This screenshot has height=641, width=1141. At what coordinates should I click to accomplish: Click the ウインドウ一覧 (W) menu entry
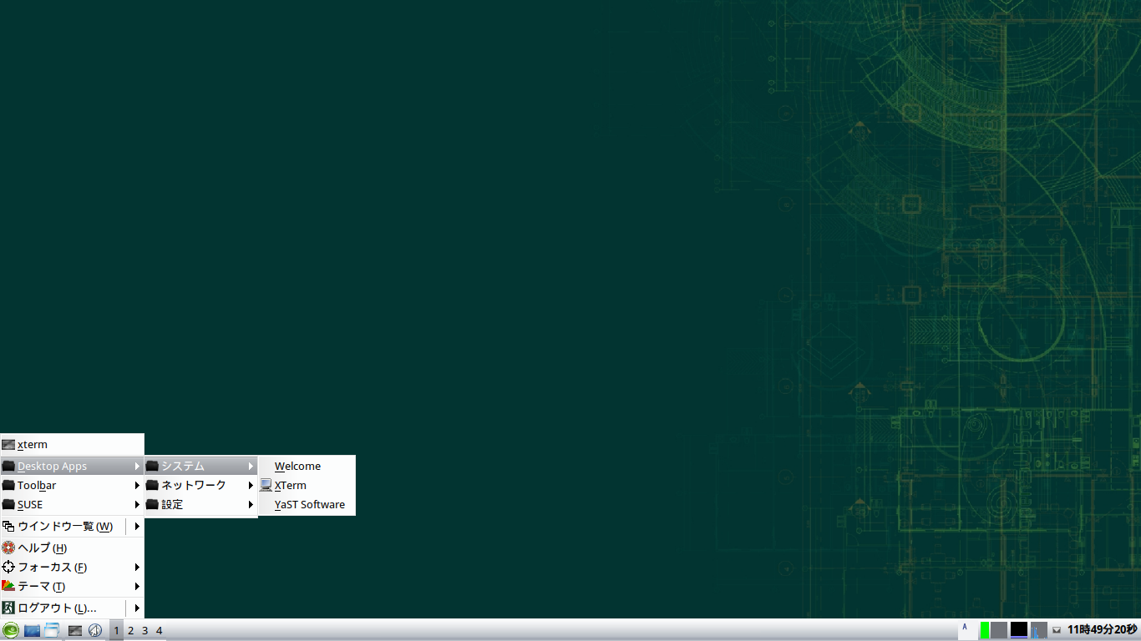point(63,527)
